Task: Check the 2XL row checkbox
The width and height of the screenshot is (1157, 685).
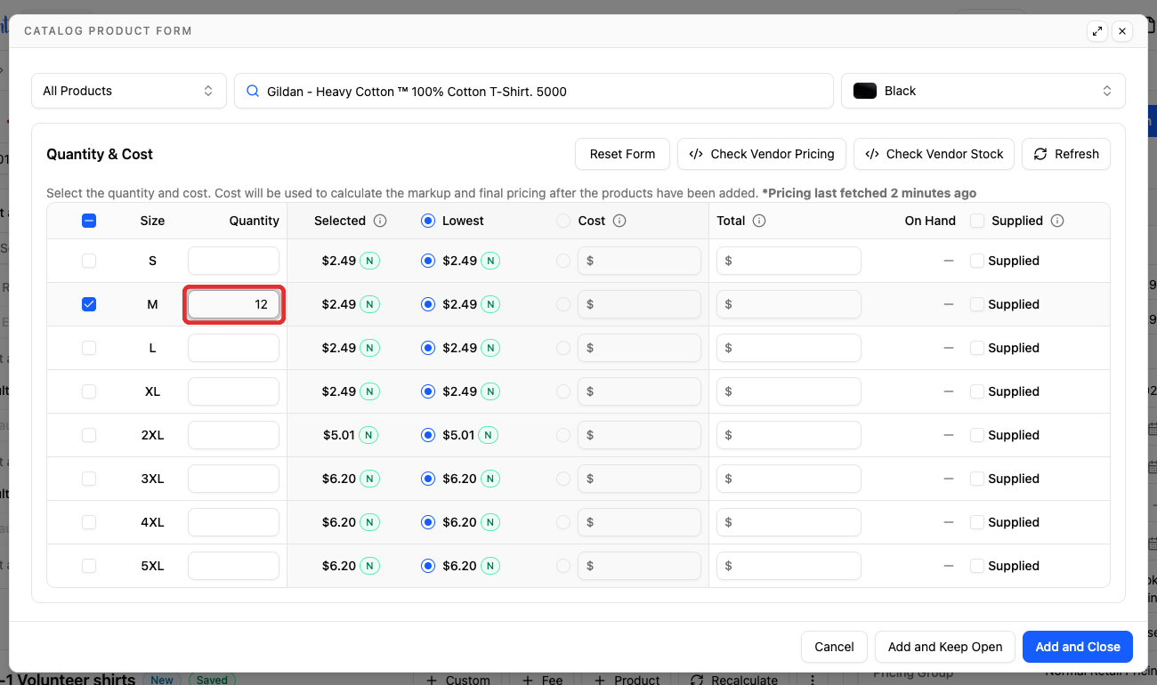Action: [x=89, y=435]
